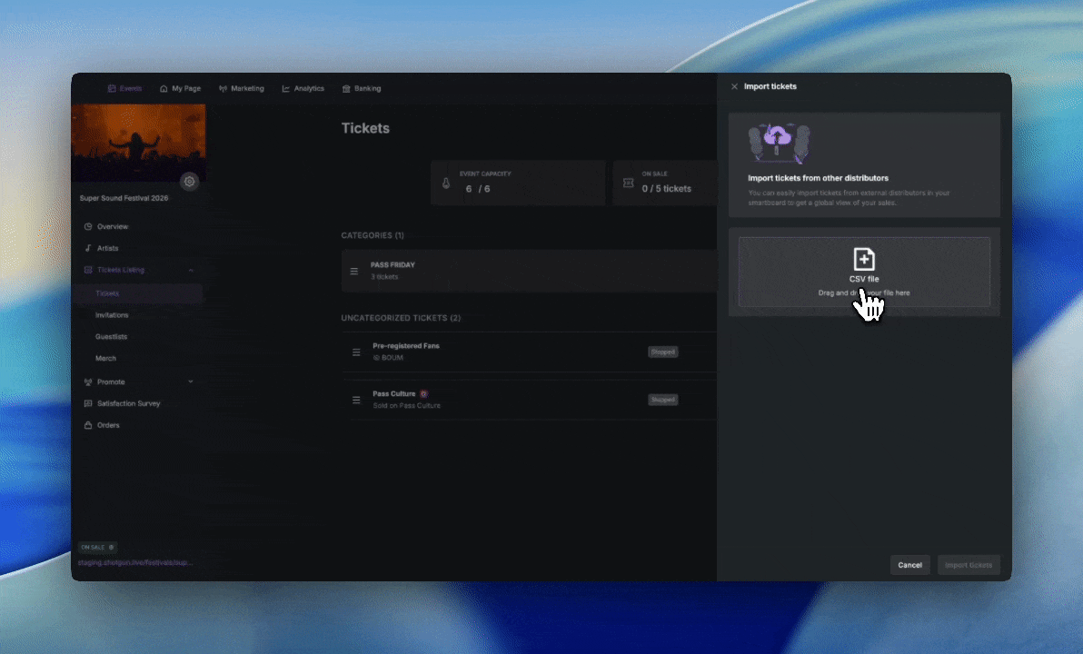Click the Super Sound Festival cover image
1083x654 pixels.
[x=138, y=143]
